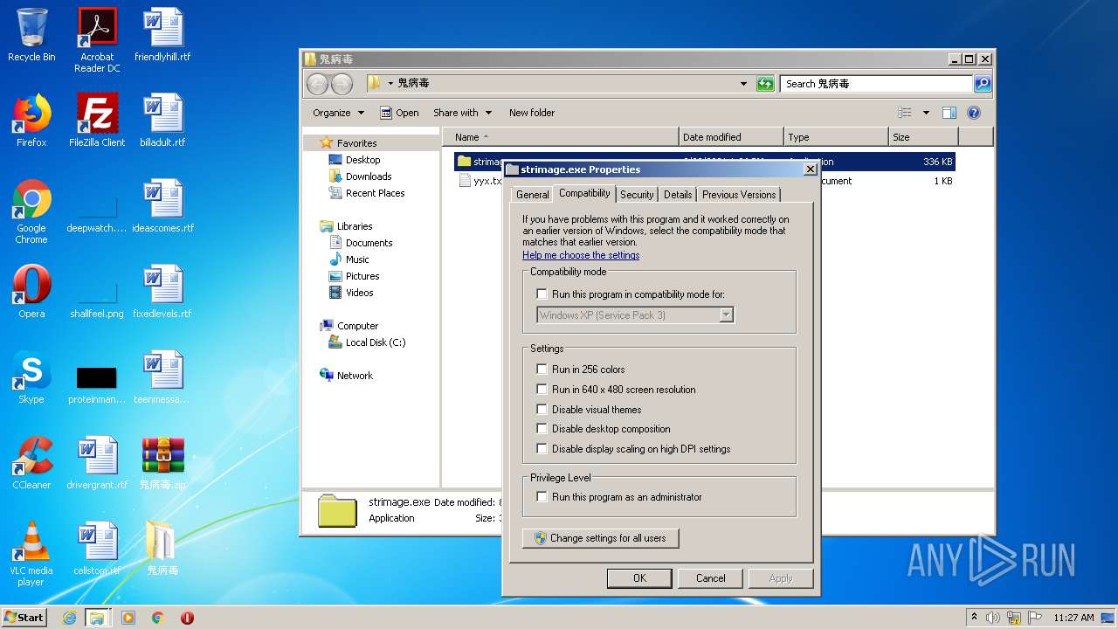Select Network in navigation pane
The width and height of the screenshot is (1118, 629).
tap(346, 376)
